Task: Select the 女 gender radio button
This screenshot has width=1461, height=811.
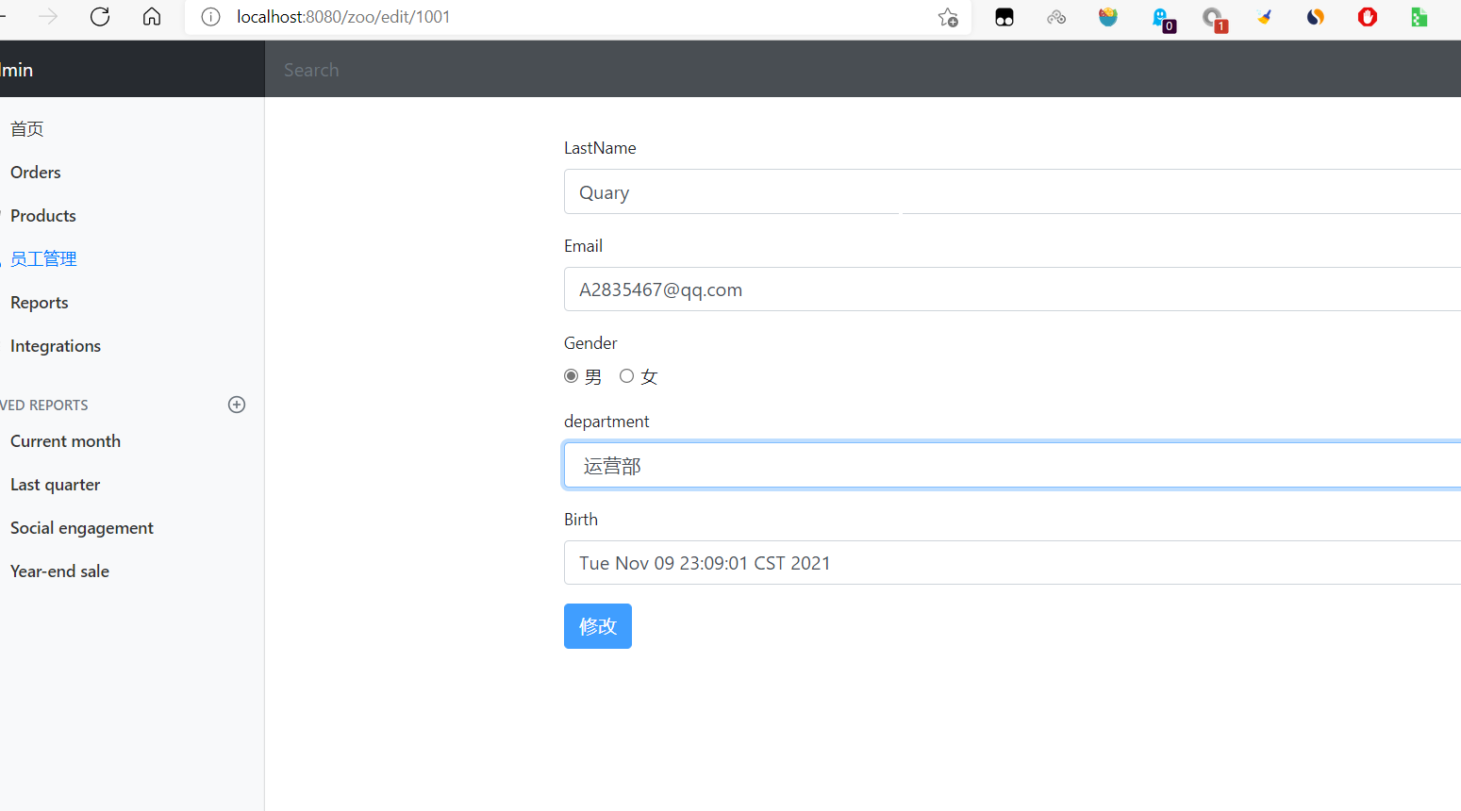Action: pos(626,376)
